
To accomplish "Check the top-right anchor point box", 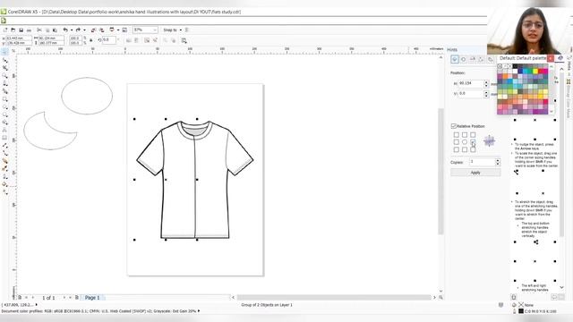I will tap(473, 135).
